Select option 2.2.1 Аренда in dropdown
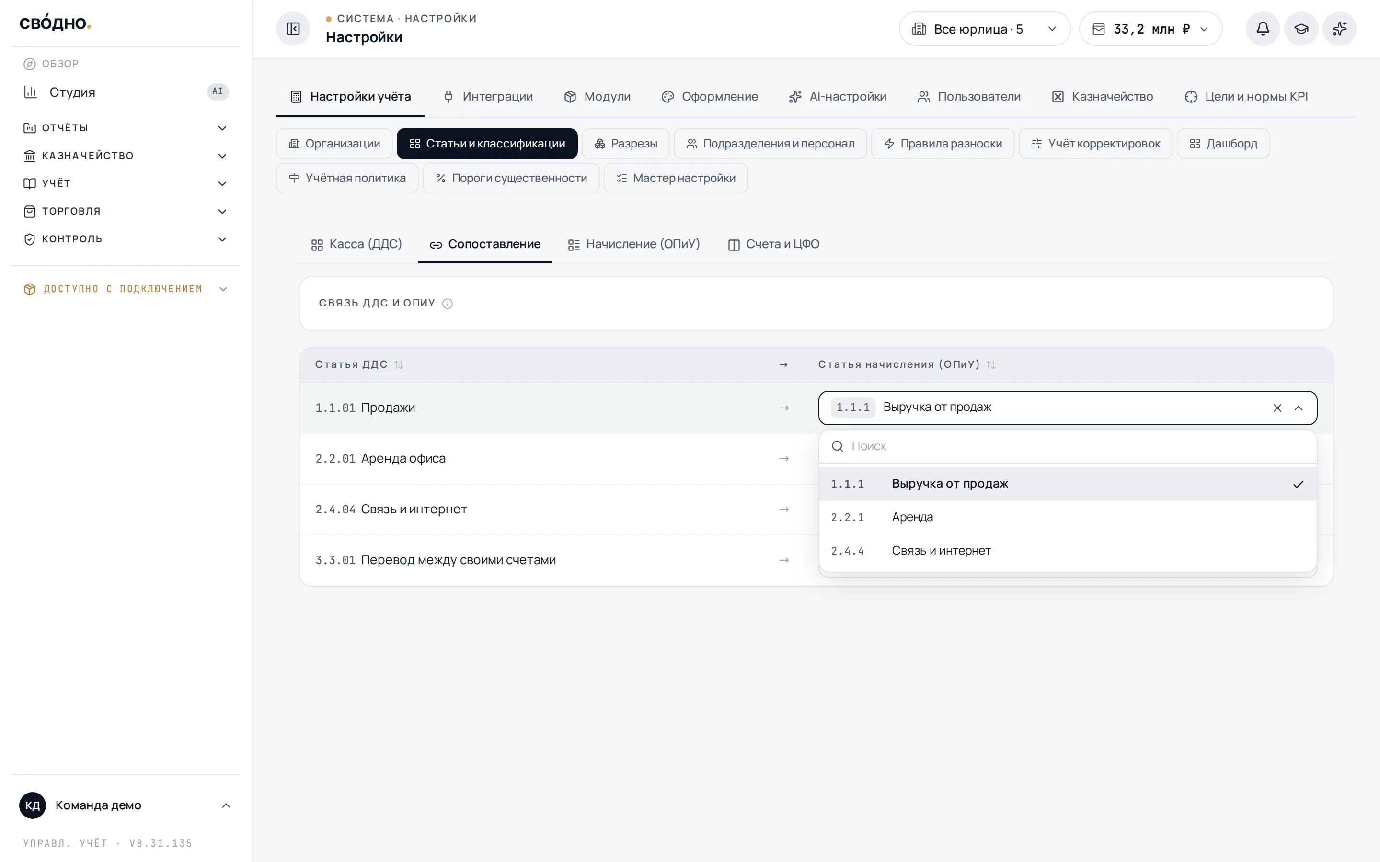The image size is (1380, 862). 1068,518
